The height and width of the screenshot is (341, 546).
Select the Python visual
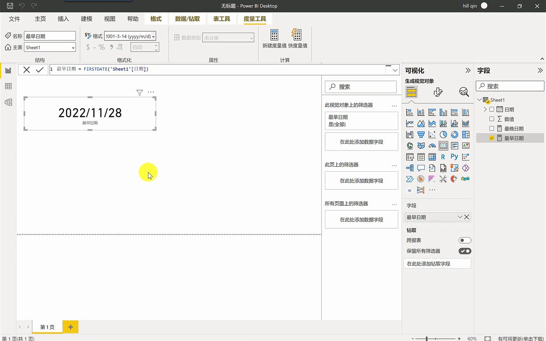click(454, 157)
